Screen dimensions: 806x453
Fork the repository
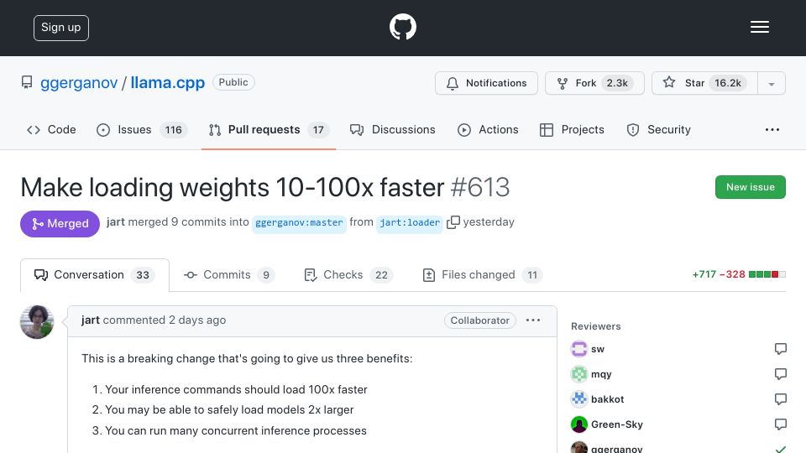coord(594,83)
